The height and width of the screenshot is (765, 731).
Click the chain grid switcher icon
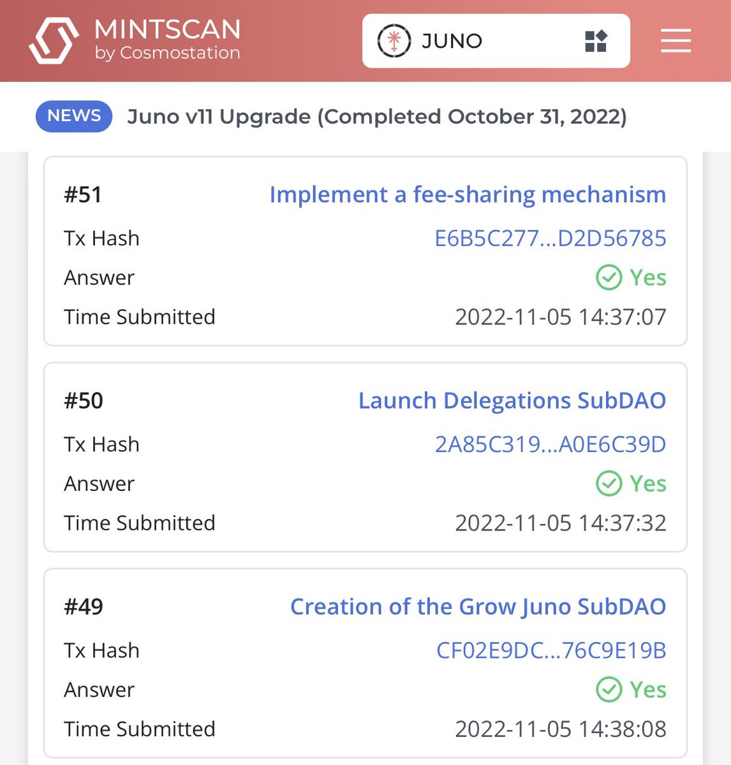pos(596,41)
